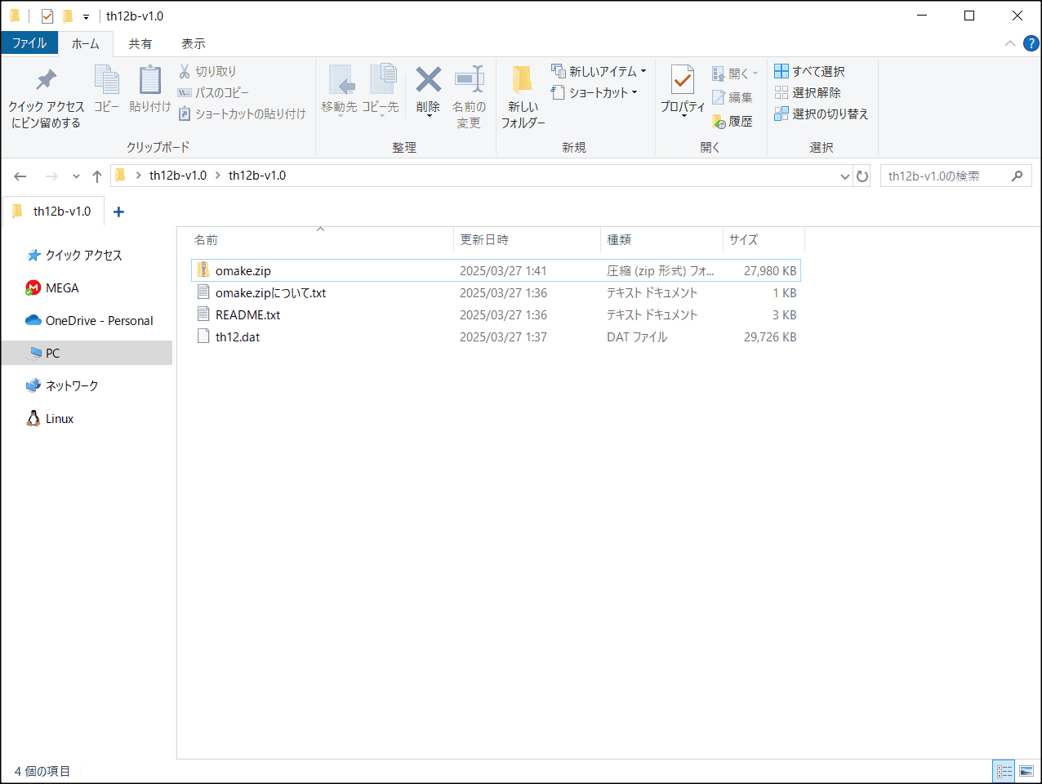Viewport: 1042px width, 784px height.
Task: Pin folder to Quick Access
Action: click(x=47, y=96)
